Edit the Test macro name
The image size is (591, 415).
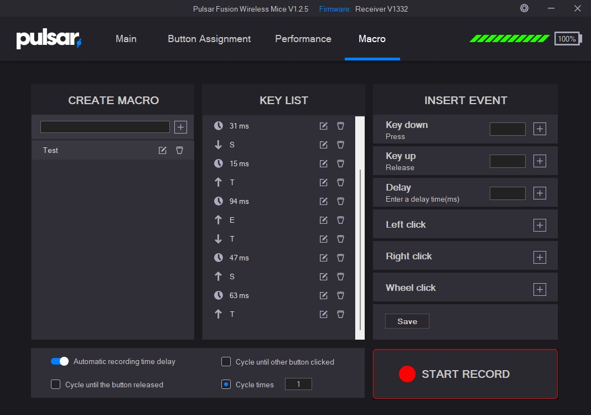click(162, 150)
